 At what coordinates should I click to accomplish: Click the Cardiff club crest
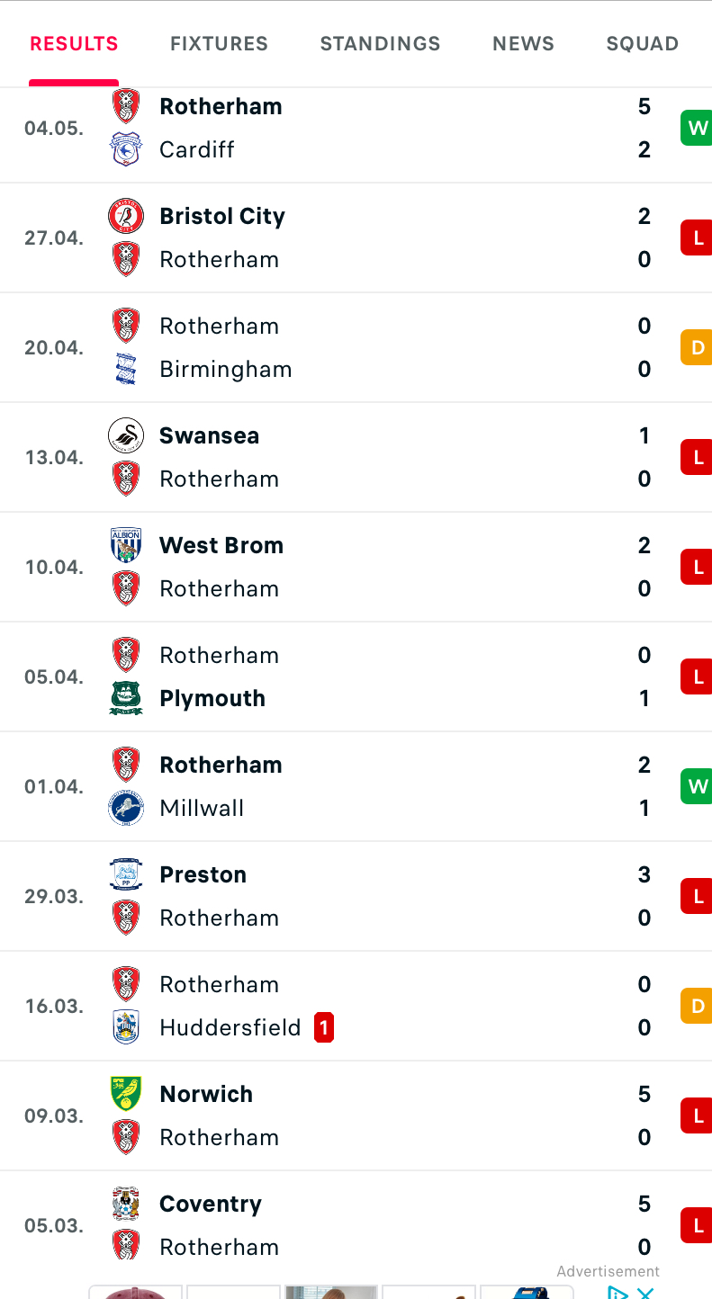click(x=126, y=149)
